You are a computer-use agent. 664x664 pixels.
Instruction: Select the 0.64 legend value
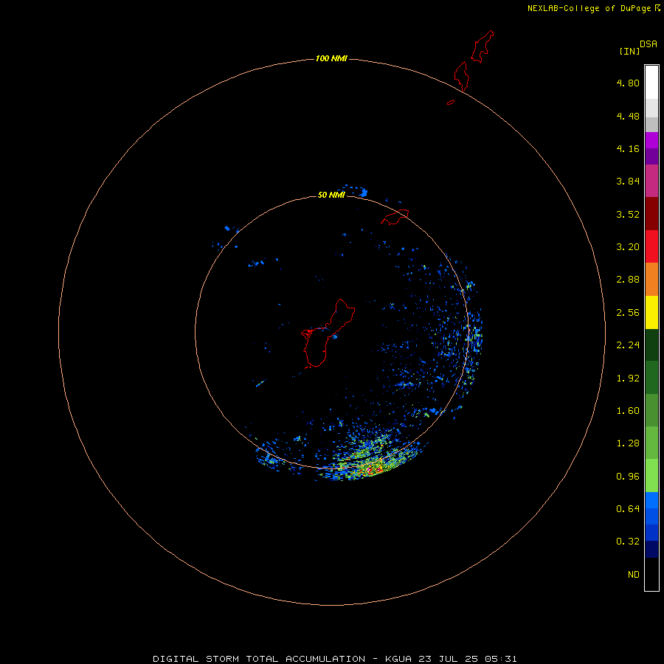pos(628,508)
